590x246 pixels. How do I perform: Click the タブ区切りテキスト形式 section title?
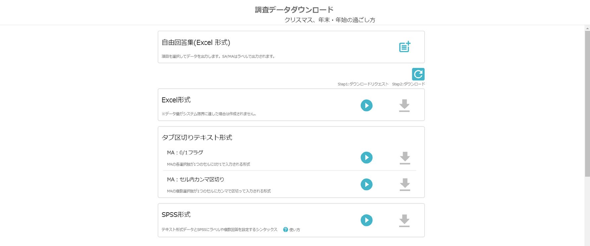[x=197, y=137]
